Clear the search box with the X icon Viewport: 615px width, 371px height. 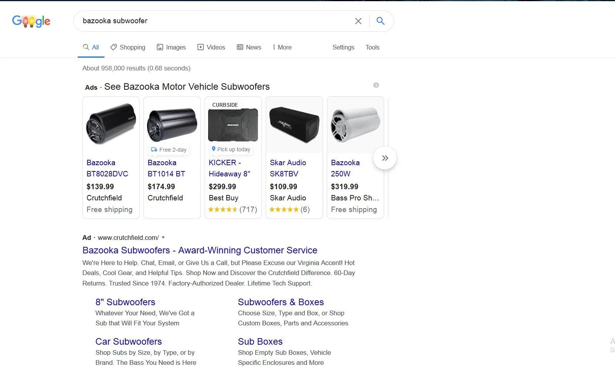[358, 21]
